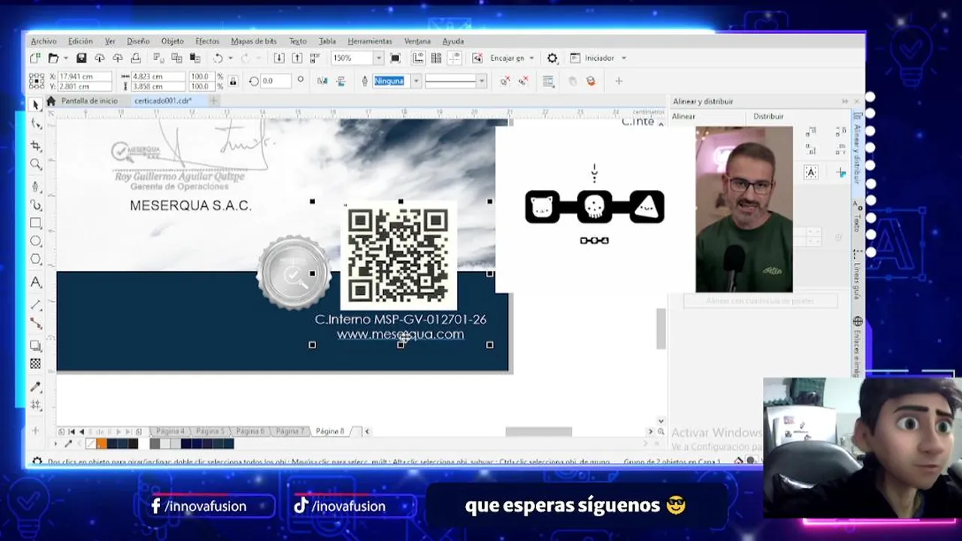This screenshot has width=962, height=541.
Task: Open outline width Ninguna dropdown
Action: 416,81
